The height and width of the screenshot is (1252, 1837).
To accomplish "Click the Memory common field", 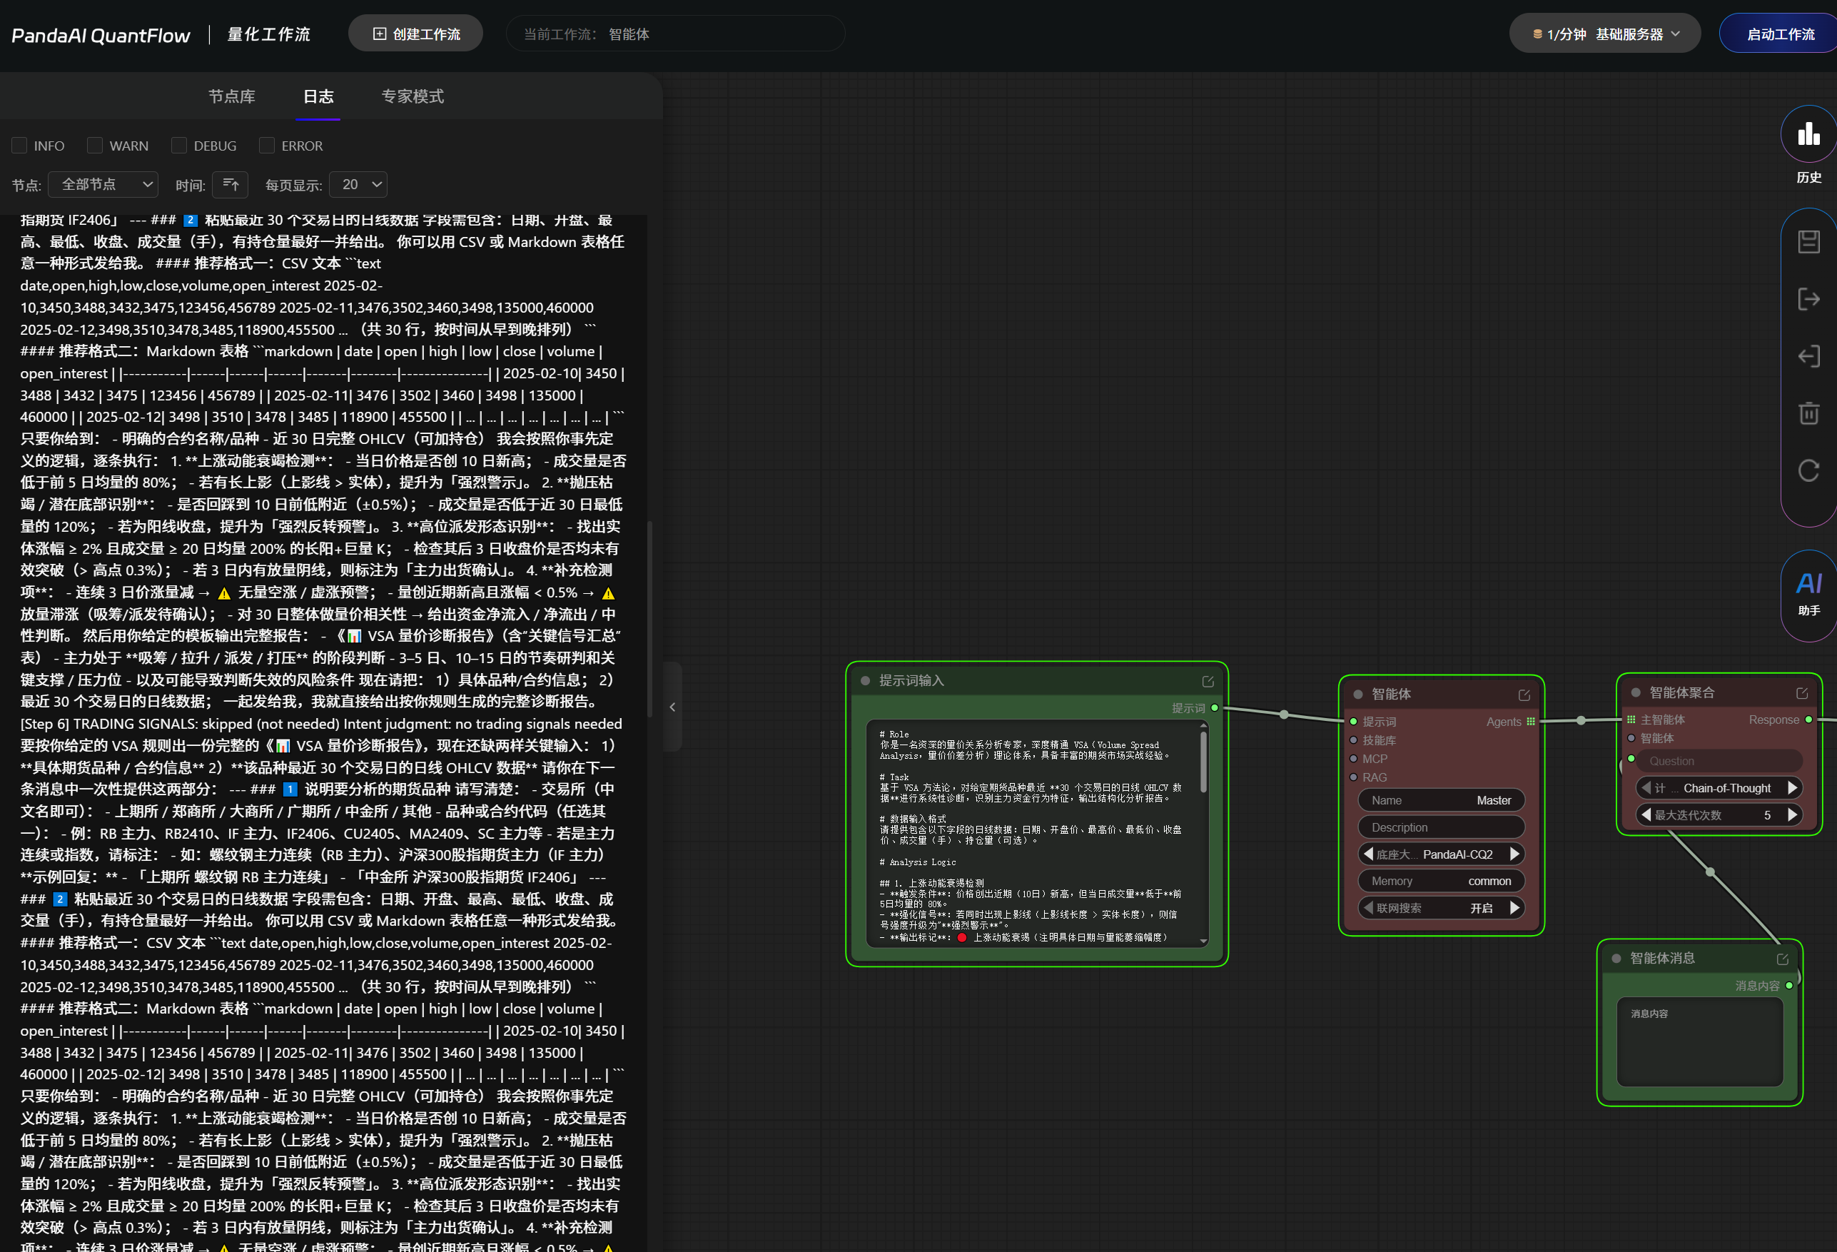I will 1441,881.
